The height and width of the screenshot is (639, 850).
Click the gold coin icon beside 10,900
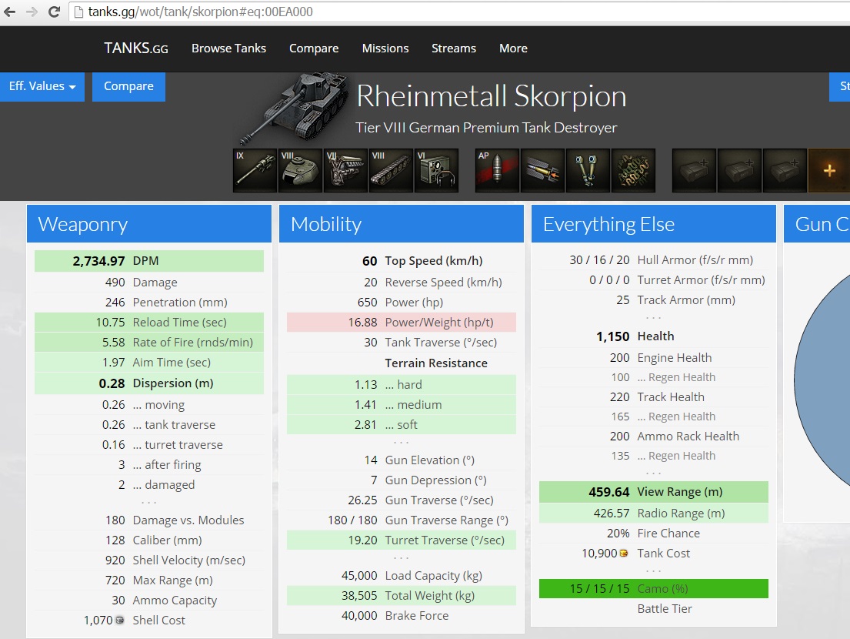pyautogui.click(x=623, y=554)
